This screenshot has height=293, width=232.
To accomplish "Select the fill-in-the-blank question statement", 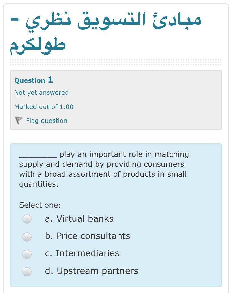I will pos(104,169).
